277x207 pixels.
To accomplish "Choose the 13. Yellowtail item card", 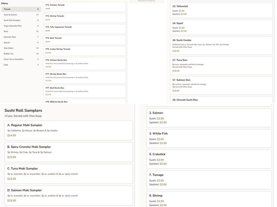I will point(221,10).
